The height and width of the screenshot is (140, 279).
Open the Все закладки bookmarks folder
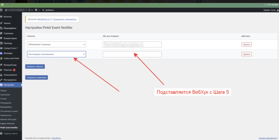pyautogui.click(x=271, y=5)
